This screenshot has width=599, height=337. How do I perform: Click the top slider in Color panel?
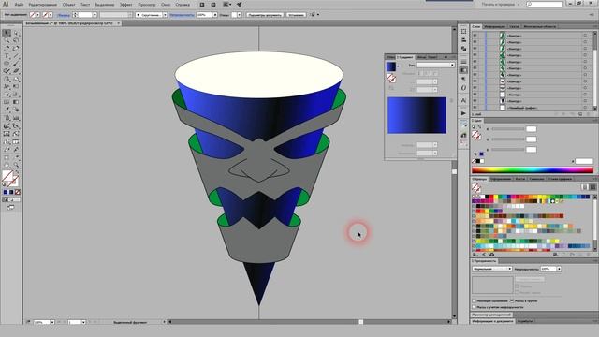point(508,129)
